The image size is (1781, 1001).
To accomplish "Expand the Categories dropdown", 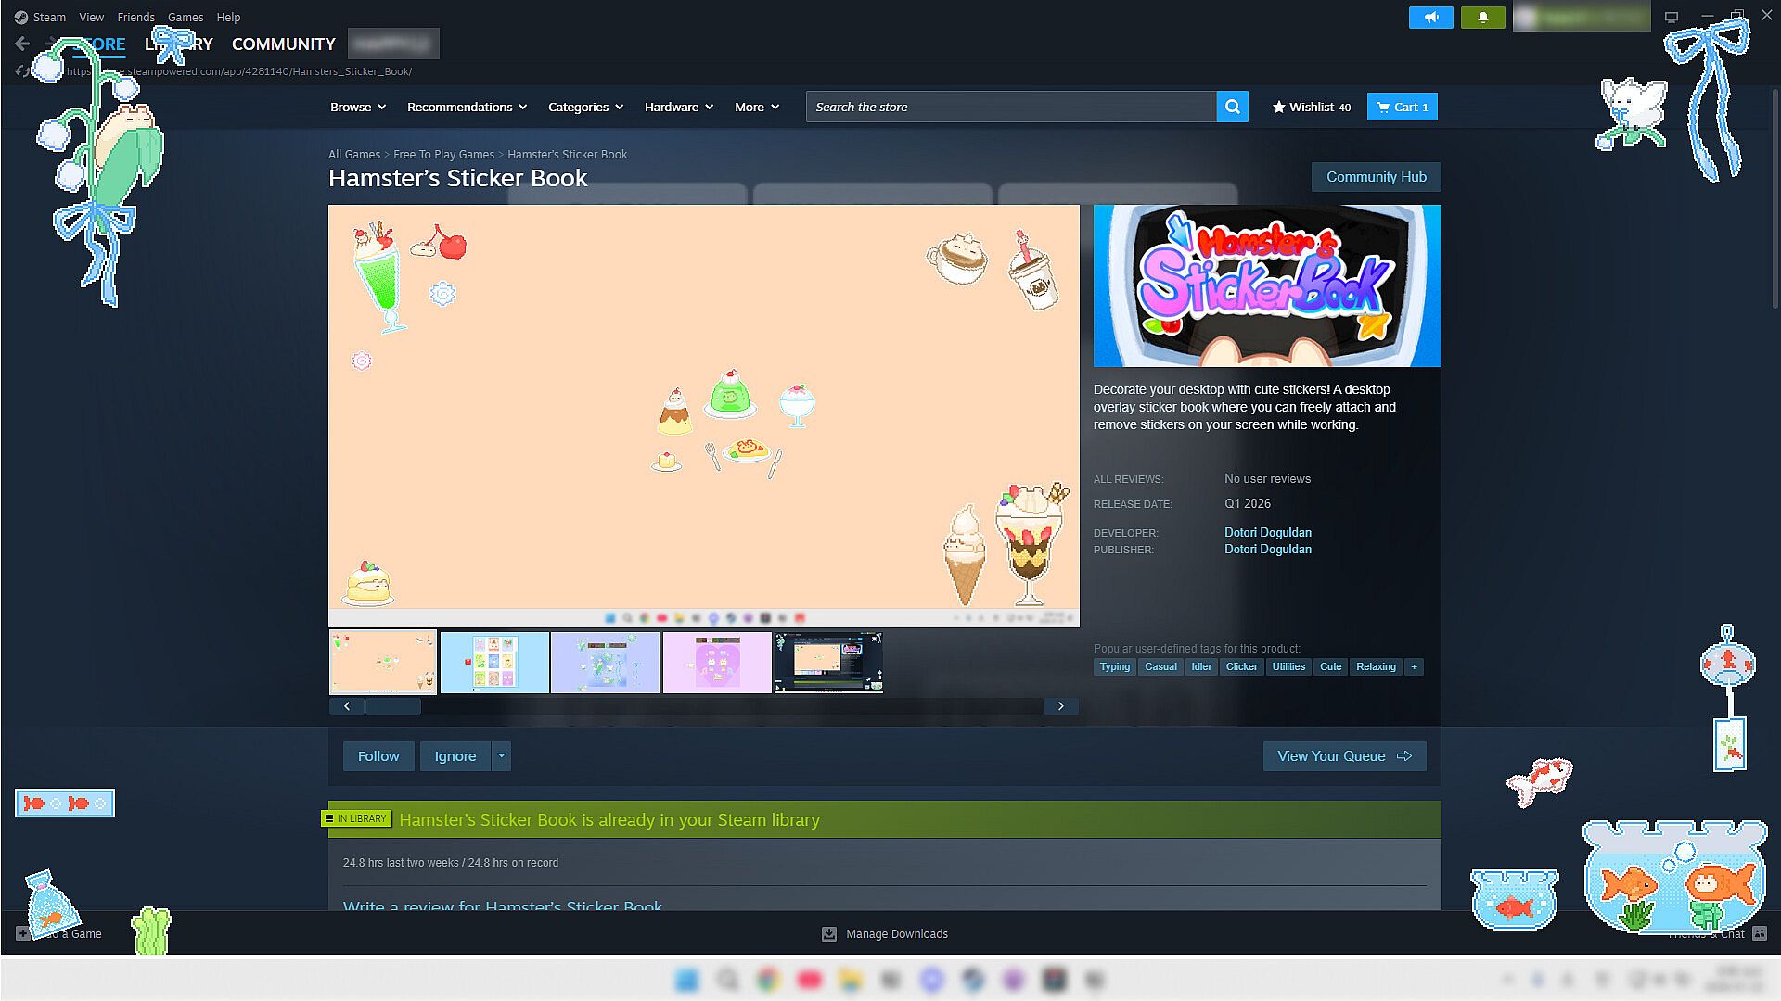I will [x=585, y=107].
